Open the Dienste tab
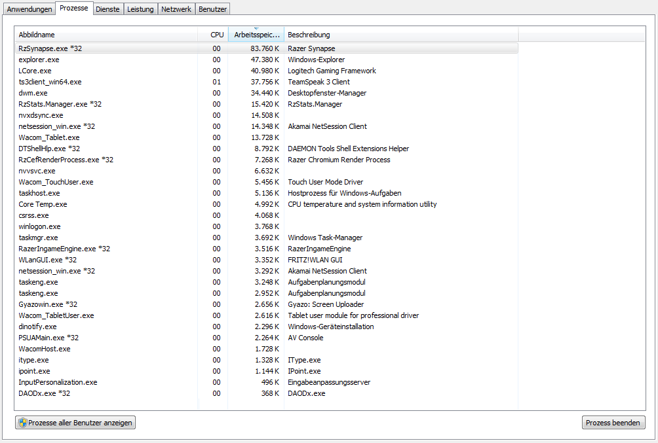The width and height of the screenshot is (658, 443). click(x=107, y=9)
